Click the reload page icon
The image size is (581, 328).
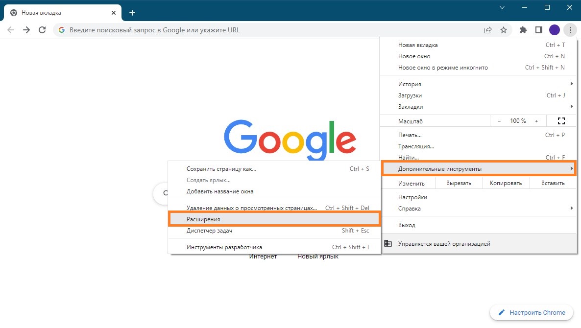click(x=42, y=30)
